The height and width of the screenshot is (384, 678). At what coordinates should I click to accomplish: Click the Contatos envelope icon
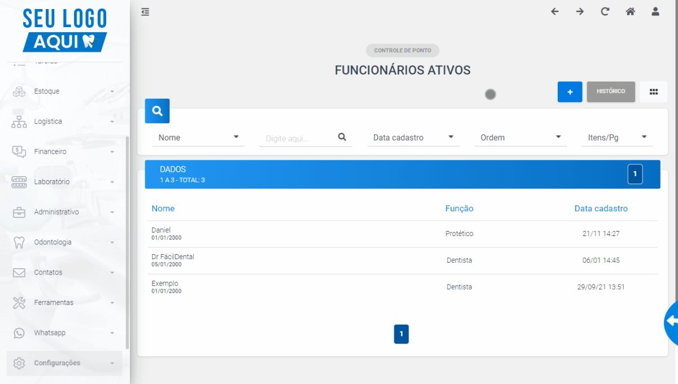tap(19, 272)
